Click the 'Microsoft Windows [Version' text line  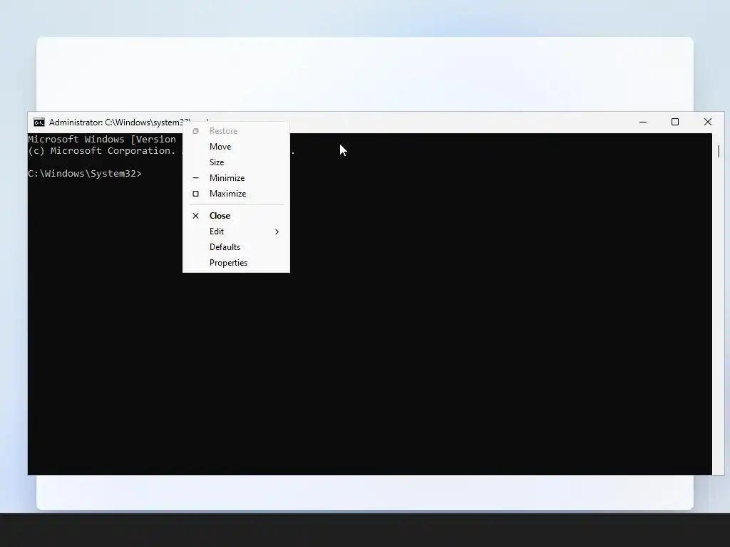click(102, 139)
